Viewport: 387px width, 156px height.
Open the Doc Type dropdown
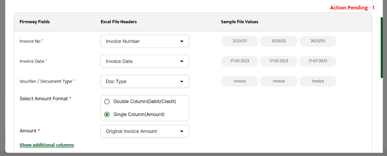[x=144, y=81]
